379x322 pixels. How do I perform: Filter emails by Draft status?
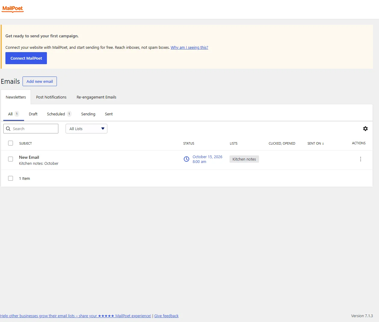coord(33,114)
